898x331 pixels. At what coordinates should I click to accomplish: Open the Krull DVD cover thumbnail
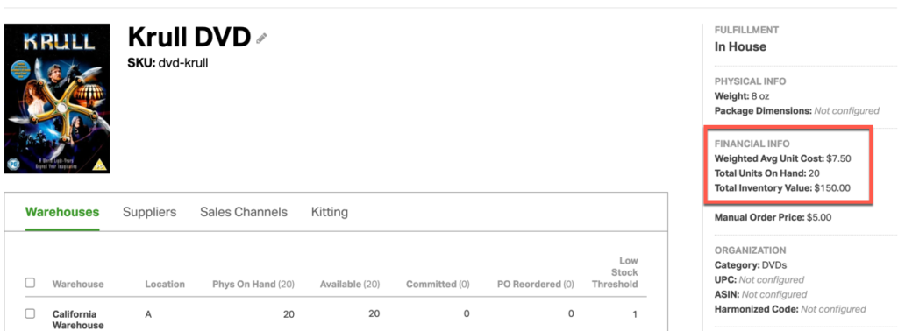tap(57, 98)
